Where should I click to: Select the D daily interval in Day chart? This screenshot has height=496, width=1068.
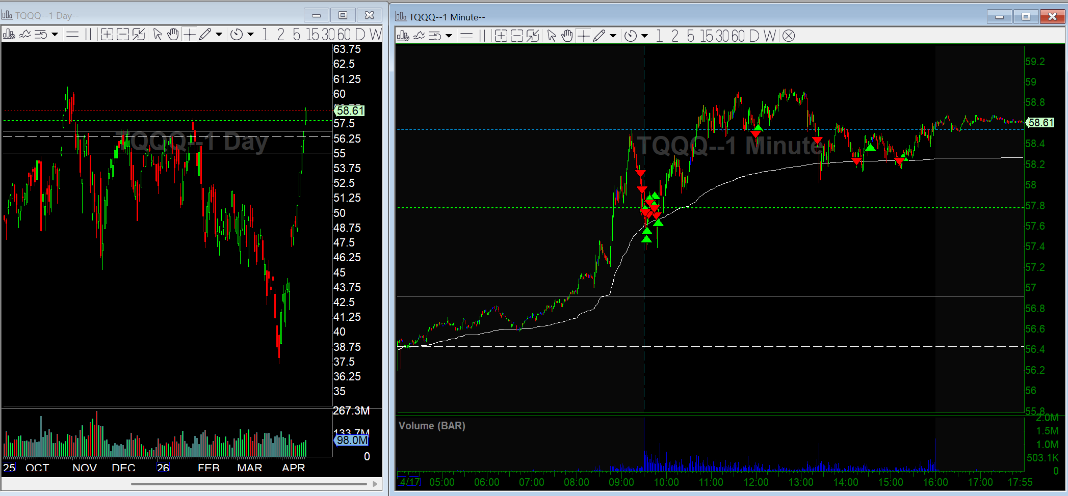click(x=360, y=35)
